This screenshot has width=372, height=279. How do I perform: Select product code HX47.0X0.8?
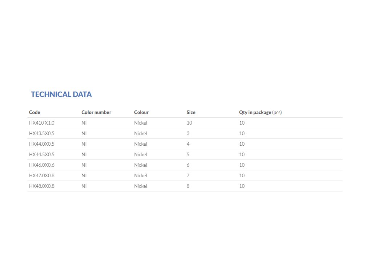coord(41,176)
